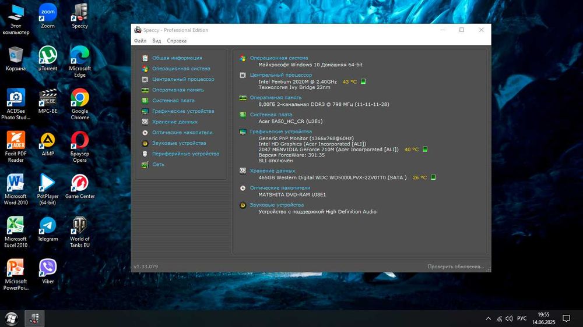Open the Операционная система summary heading link
This screenshot has height=327, width=583.
[279, 58]
